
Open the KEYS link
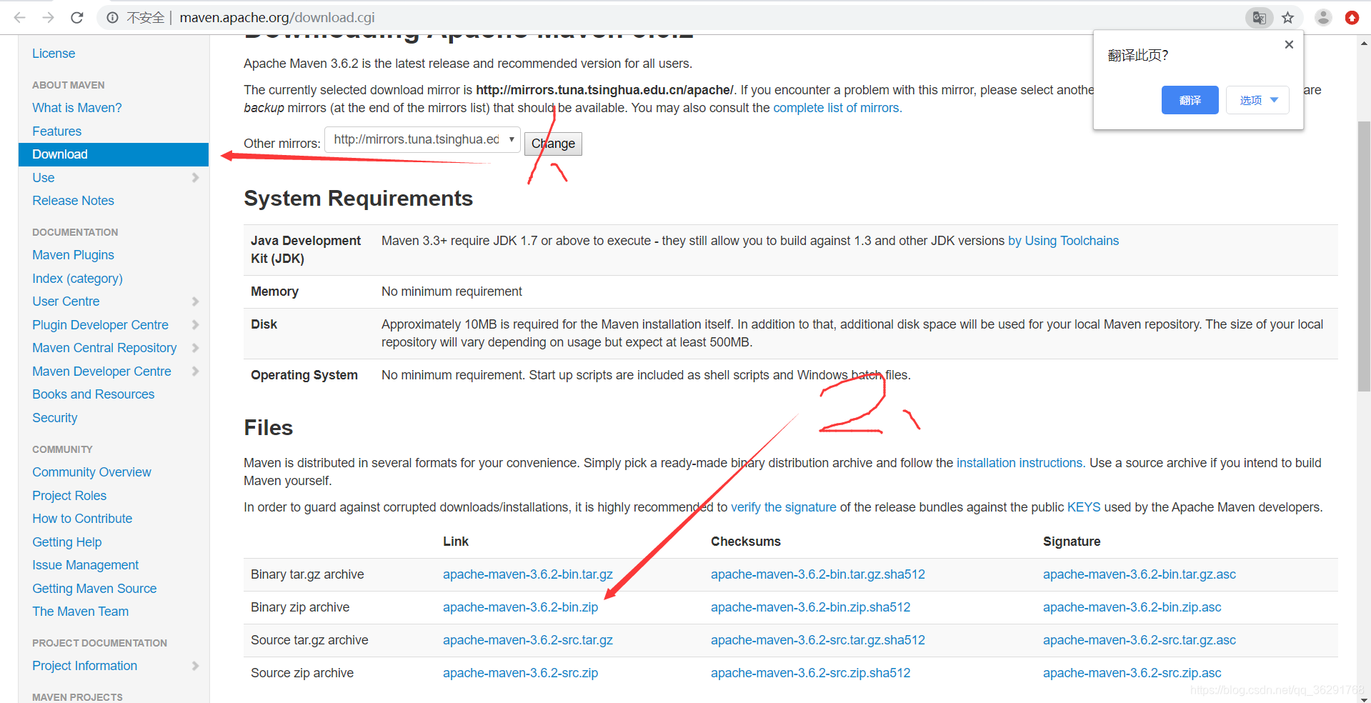click(x=1084, y=507)
